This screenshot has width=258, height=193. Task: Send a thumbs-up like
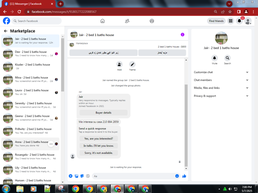click(184, 176)
